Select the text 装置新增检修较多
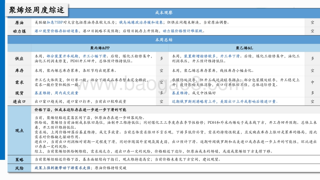This screenshot has width=320, height=180. (x=200, y=56)
